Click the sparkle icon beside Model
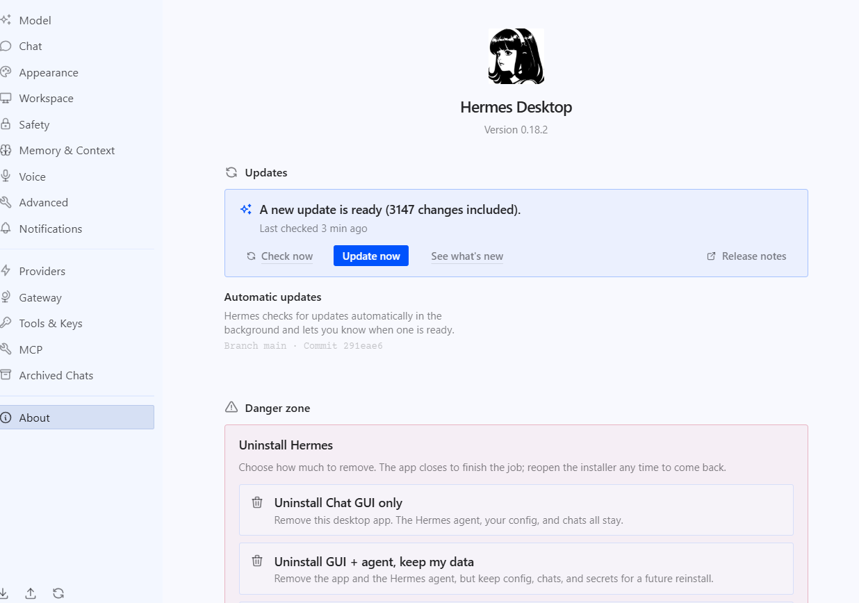Screen dimensions: 859x603 6,20
